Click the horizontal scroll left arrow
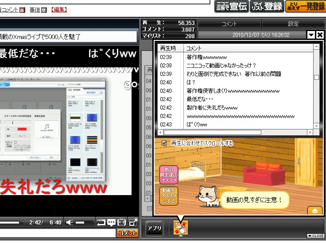326x243 pixels. [160, 132]
